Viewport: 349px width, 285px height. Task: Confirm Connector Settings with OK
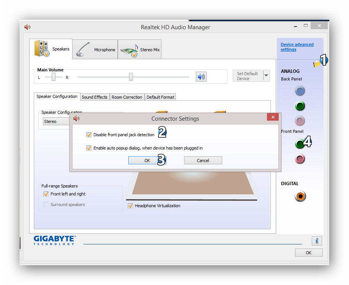147,161
